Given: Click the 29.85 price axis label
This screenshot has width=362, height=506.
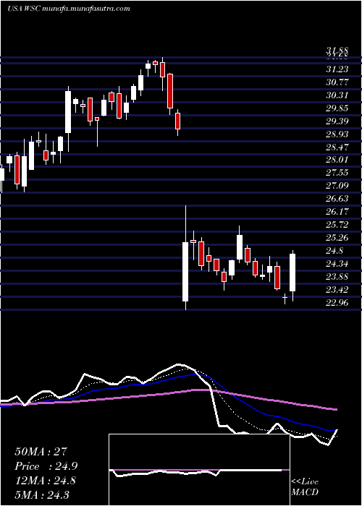Looking at the screenshot, I should [x=337, y=108].
